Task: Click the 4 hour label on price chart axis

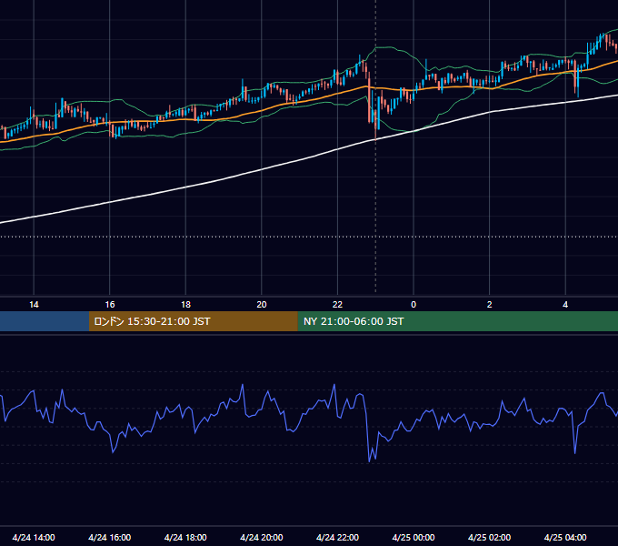Action: pyautogui.click(x=565, y=305)
